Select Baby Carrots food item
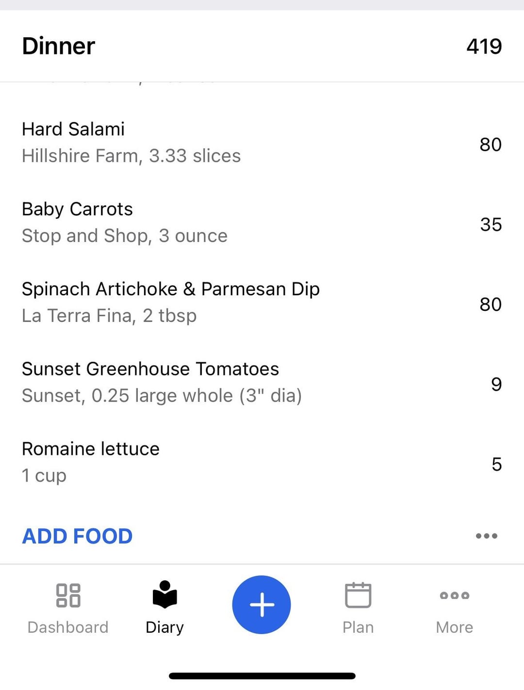The height and width of the screenshot is (690, 524). [262, 223]
